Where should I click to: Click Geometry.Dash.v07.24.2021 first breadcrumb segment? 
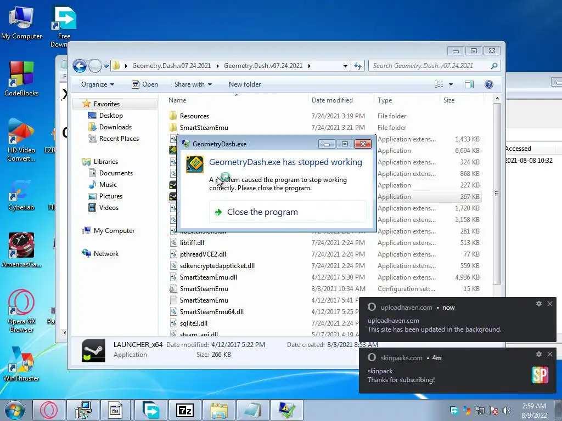[171, 66]
